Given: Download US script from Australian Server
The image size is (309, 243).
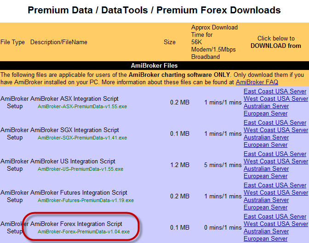Looking at the screenshot, I should point(266,168).
